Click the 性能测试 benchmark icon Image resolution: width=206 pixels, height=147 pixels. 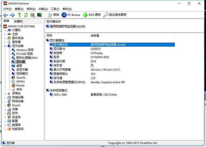9,129
